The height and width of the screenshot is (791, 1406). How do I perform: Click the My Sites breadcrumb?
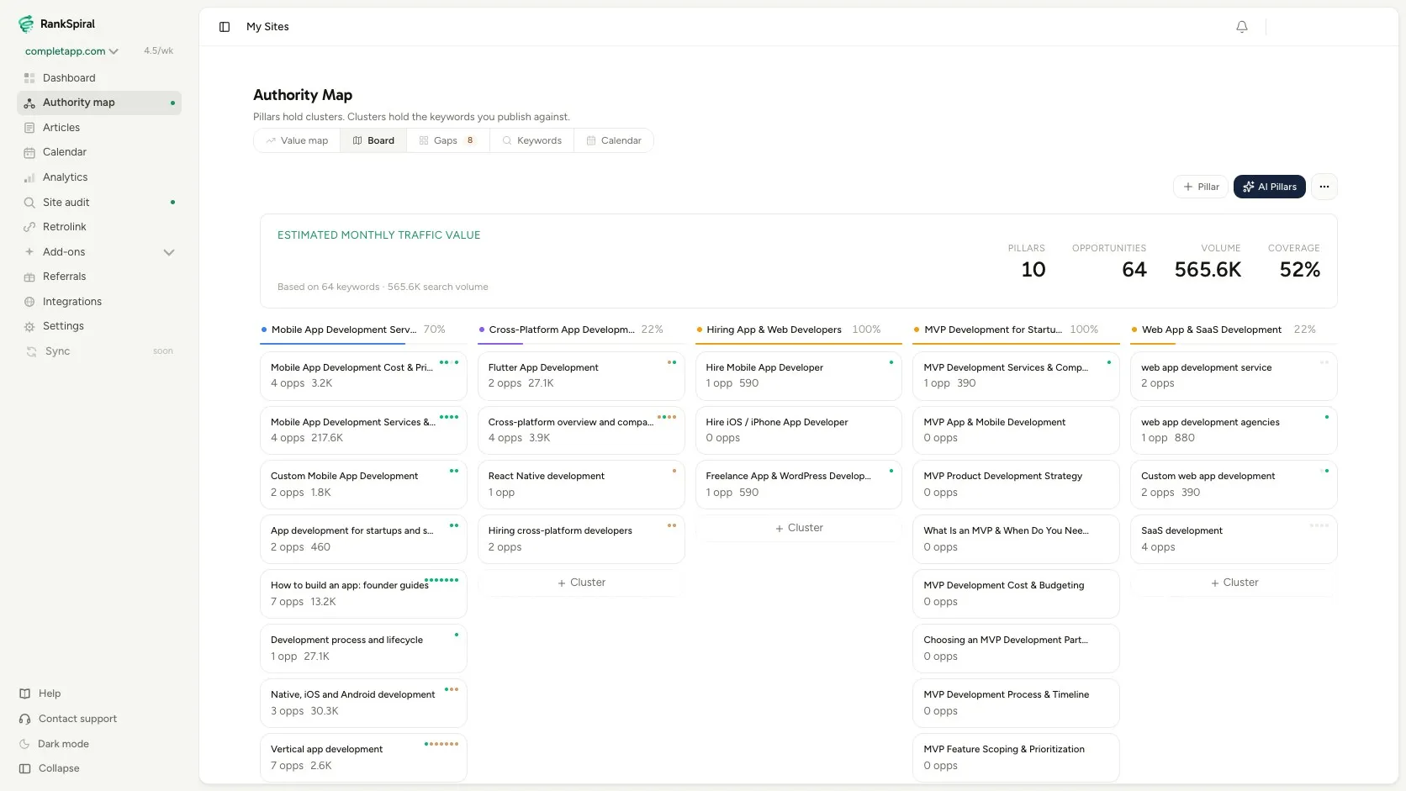267,27
